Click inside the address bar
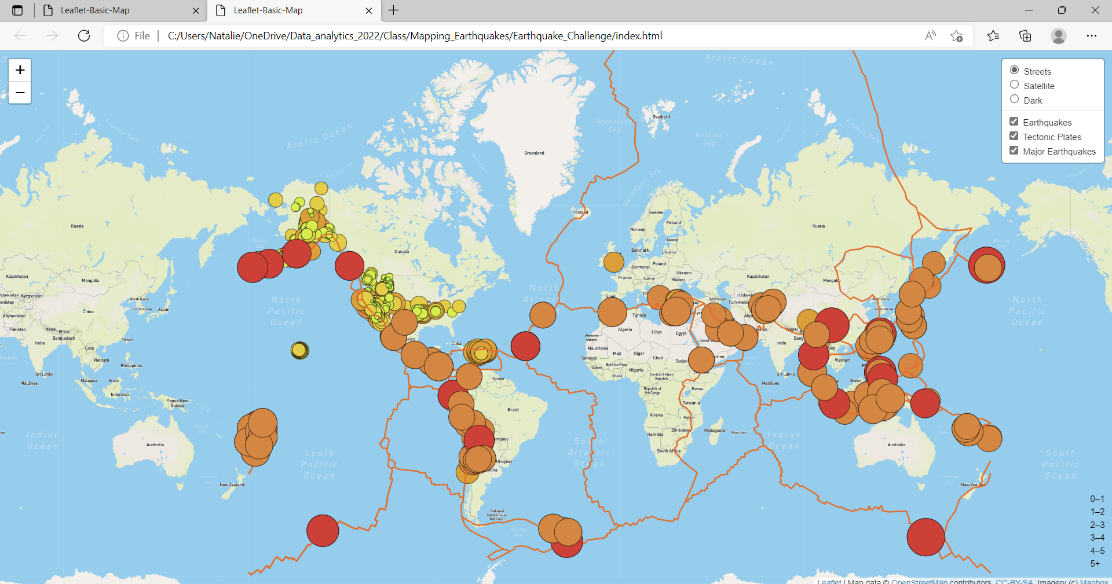1112x584 pixels. click(521, 35)
